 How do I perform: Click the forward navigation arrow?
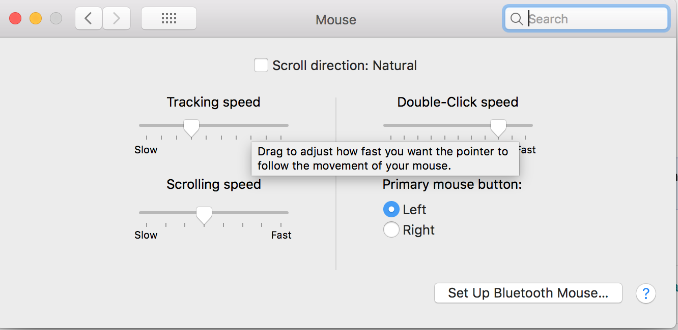click(x=117, y=19)
